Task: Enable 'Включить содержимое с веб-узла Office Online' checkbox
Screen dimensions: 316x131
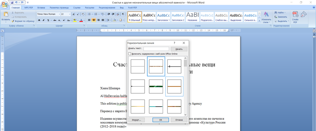Action: [130, 54]
